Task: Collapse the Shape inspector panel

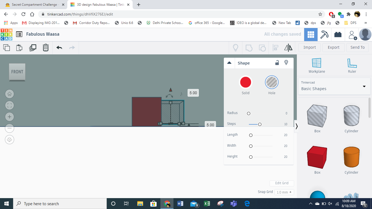Action: click(x=229, y=63)
